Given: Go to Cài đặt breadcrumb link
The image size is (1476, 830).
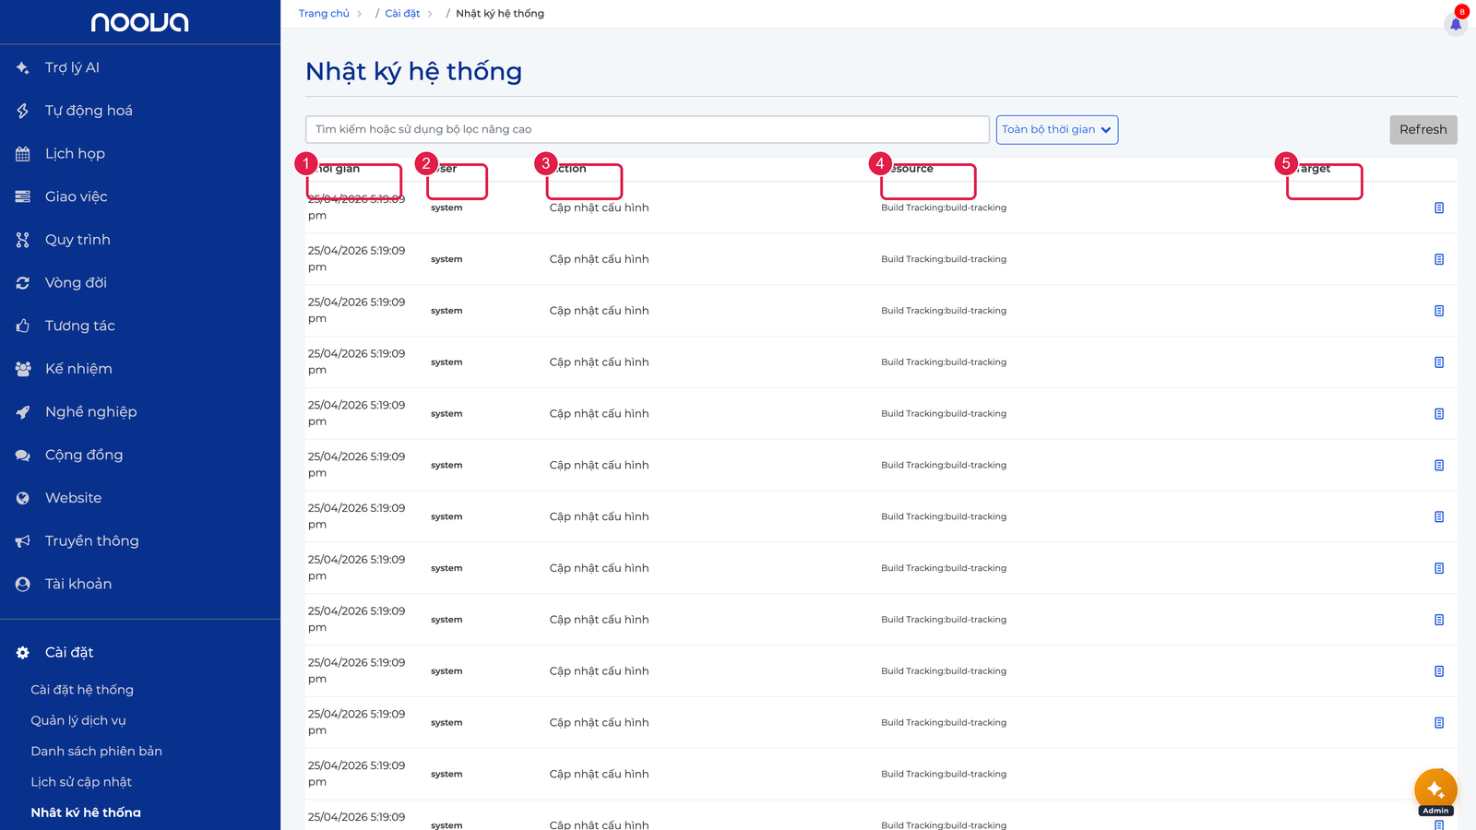Looking at the screenshot, I should [402, 14].
